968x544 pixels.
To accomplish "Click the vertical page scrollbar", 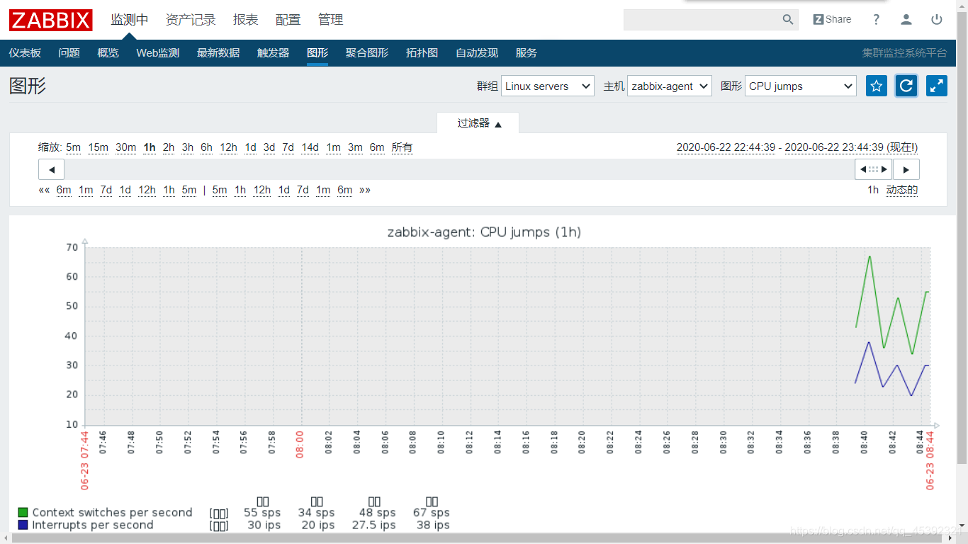I will tap(962, 237).
